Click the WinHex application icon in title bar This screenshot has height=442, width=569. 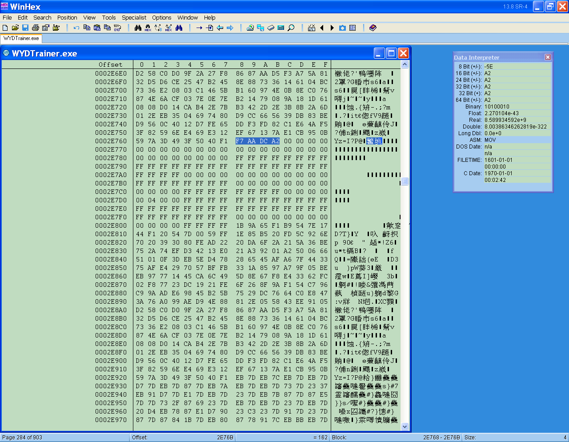[x=5, y=6]
